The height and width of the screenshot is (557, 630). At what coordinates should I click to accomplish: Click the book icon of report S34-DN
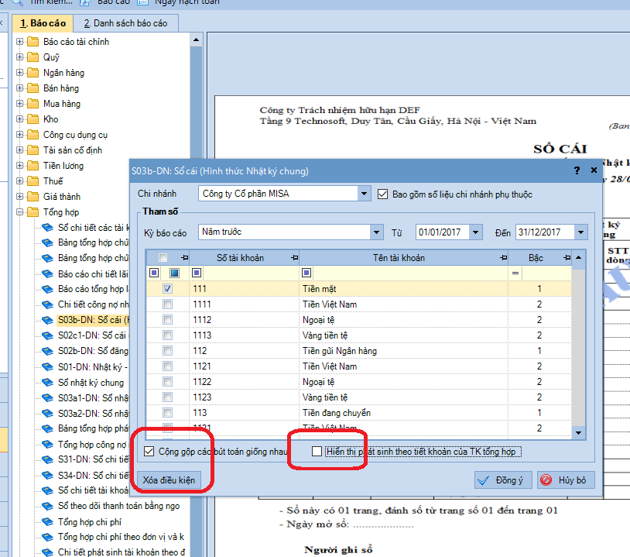point(47,476)
